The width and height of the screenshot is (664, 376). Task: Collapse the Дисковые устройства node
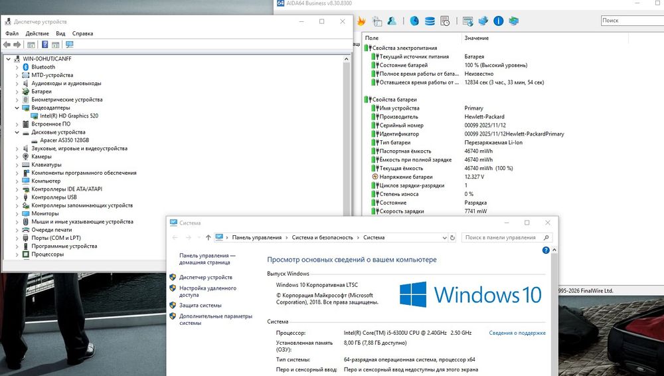click(17, 132)
